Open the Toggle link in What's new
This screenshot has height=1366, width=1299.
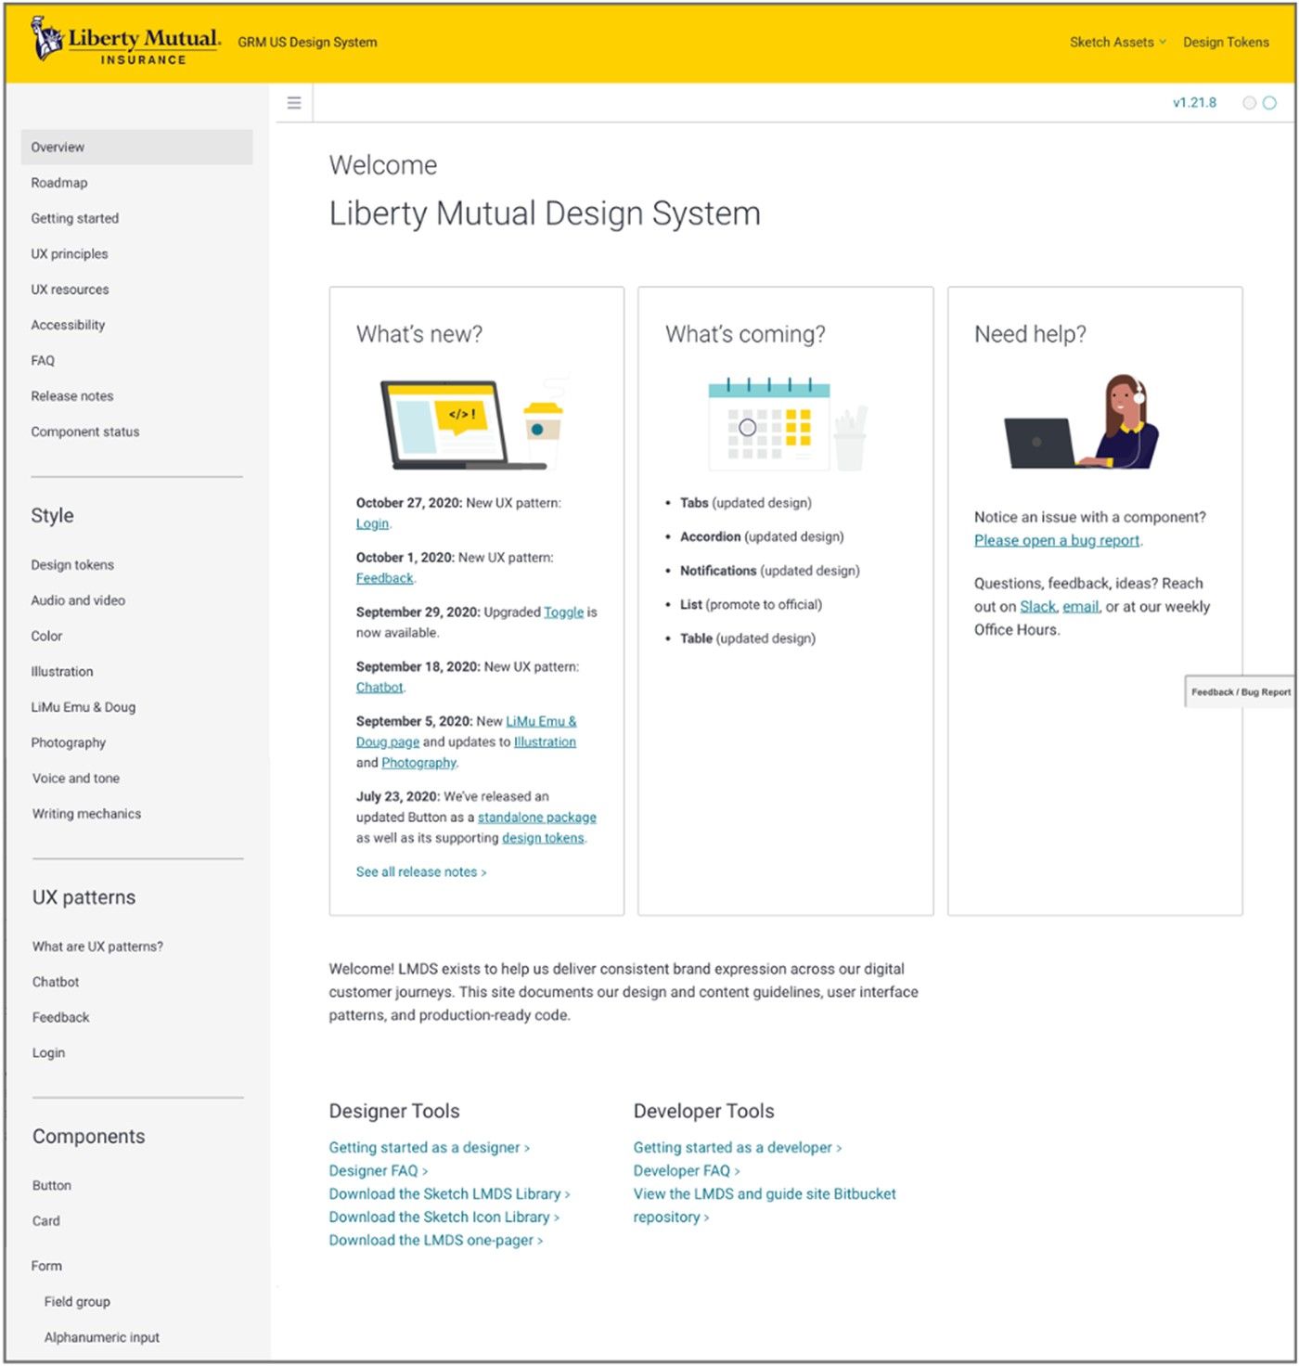tap(563, 612)
